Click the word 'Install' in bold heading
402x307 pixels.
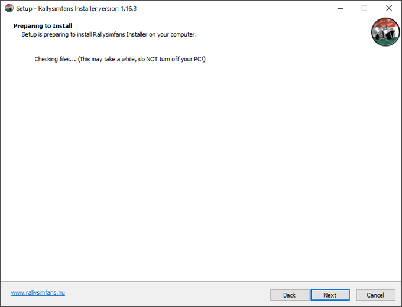(x=62, y=26)
